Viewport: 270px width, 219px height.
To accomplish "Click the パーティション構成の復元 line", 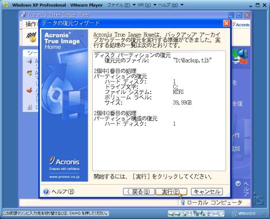I will 125,118.
